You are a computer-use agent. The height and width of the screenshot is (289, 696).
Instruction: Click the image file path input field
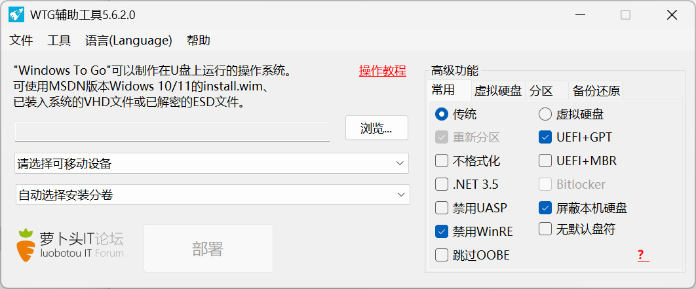pos(172,132)
